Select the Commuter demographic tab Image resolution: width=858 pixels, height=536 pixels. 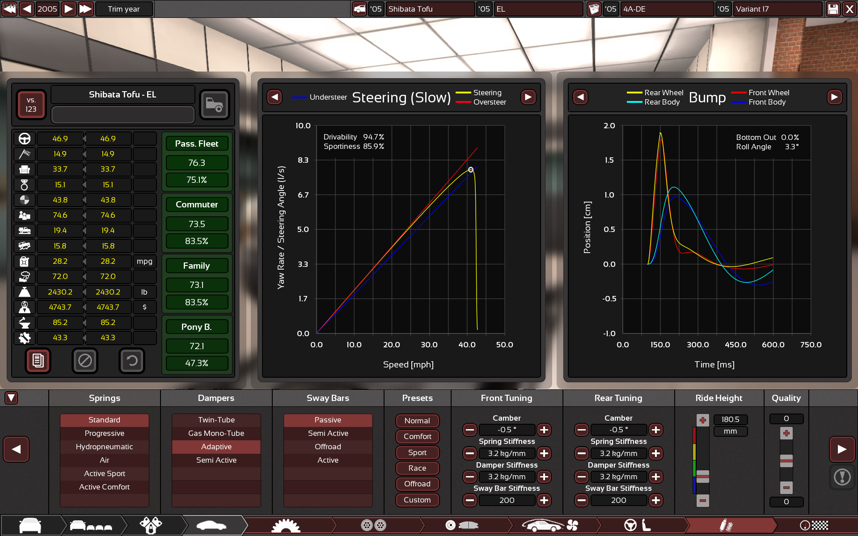197,204
